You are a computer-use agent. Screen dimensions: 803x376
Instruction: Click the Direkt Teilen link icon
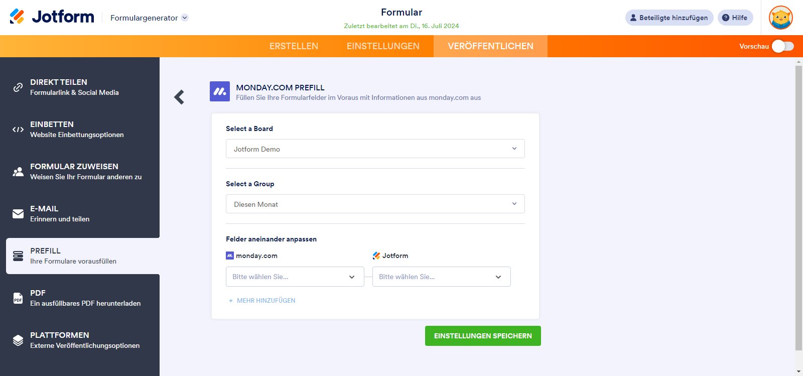18,87
